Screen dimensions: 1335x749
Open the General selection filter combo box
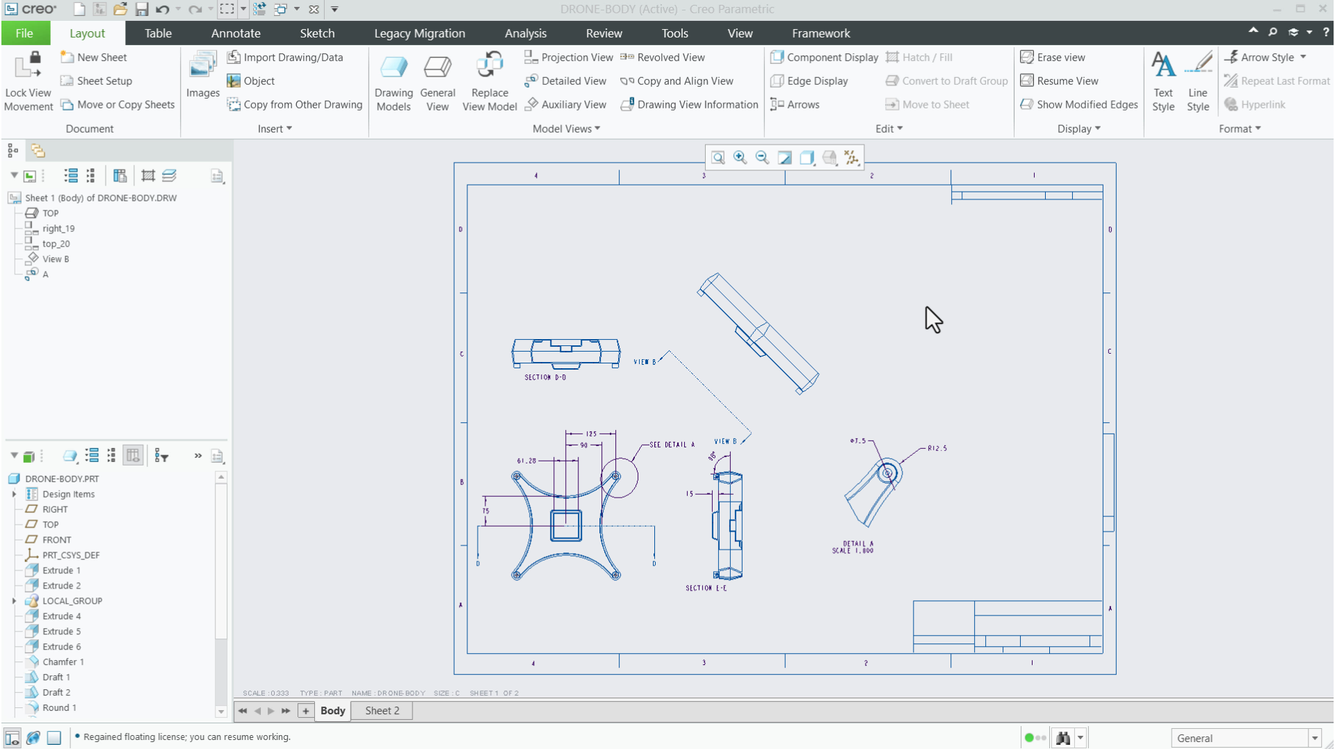click(1245, 738)
